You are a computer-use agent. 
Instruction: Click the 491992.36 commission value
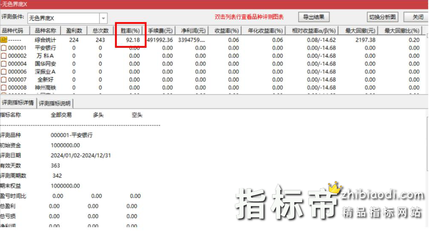tap(160, 40)
